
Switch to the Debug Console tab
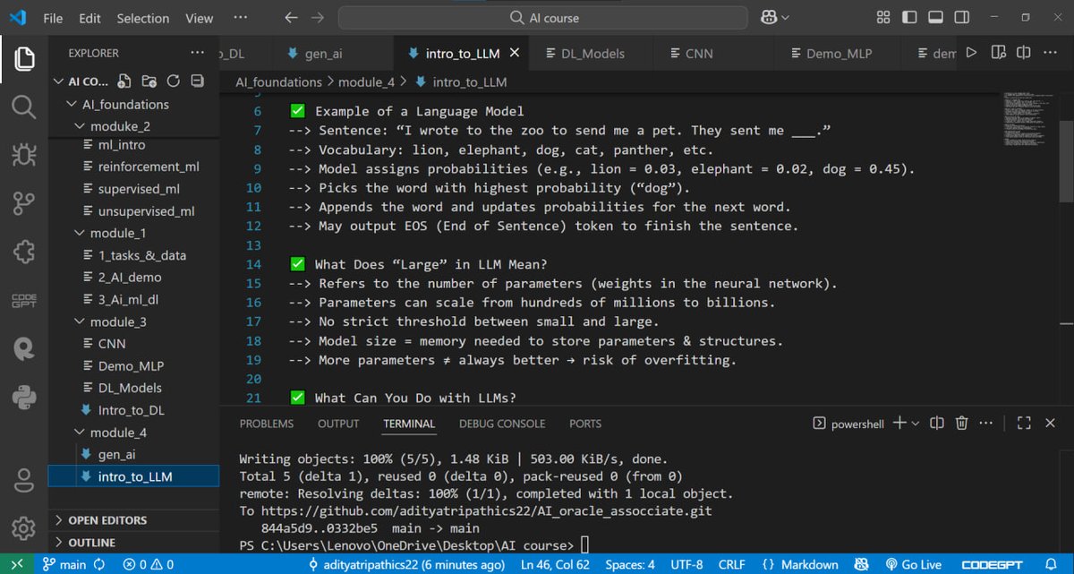pos(502,424)
